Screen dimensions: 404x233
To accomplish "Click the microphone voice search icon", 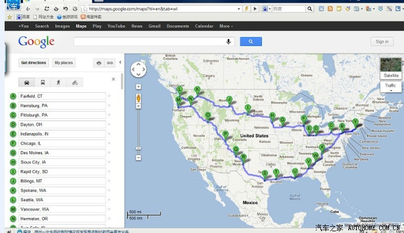I will [x=229, y=42].
